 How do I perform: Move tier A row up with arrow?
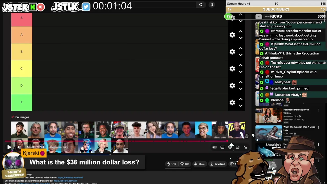pyautogui.click(x=240, y=31)
